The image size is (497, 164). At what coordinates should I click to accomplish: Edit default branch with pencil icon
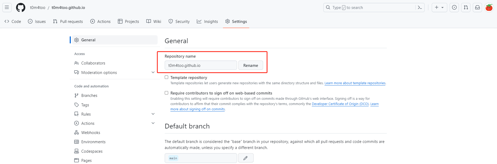point(245,158)
